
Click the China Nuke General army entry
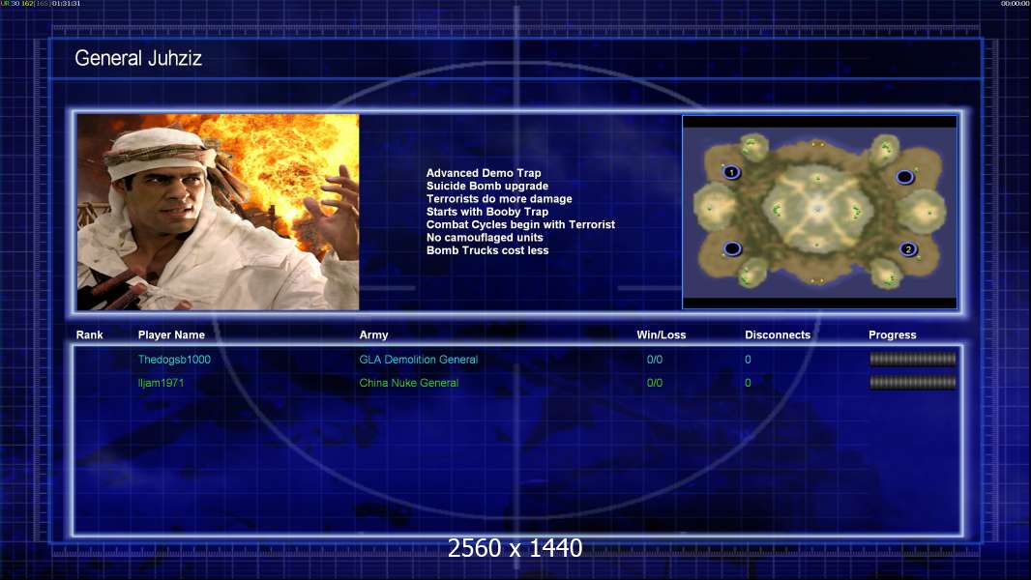[408, 382]
